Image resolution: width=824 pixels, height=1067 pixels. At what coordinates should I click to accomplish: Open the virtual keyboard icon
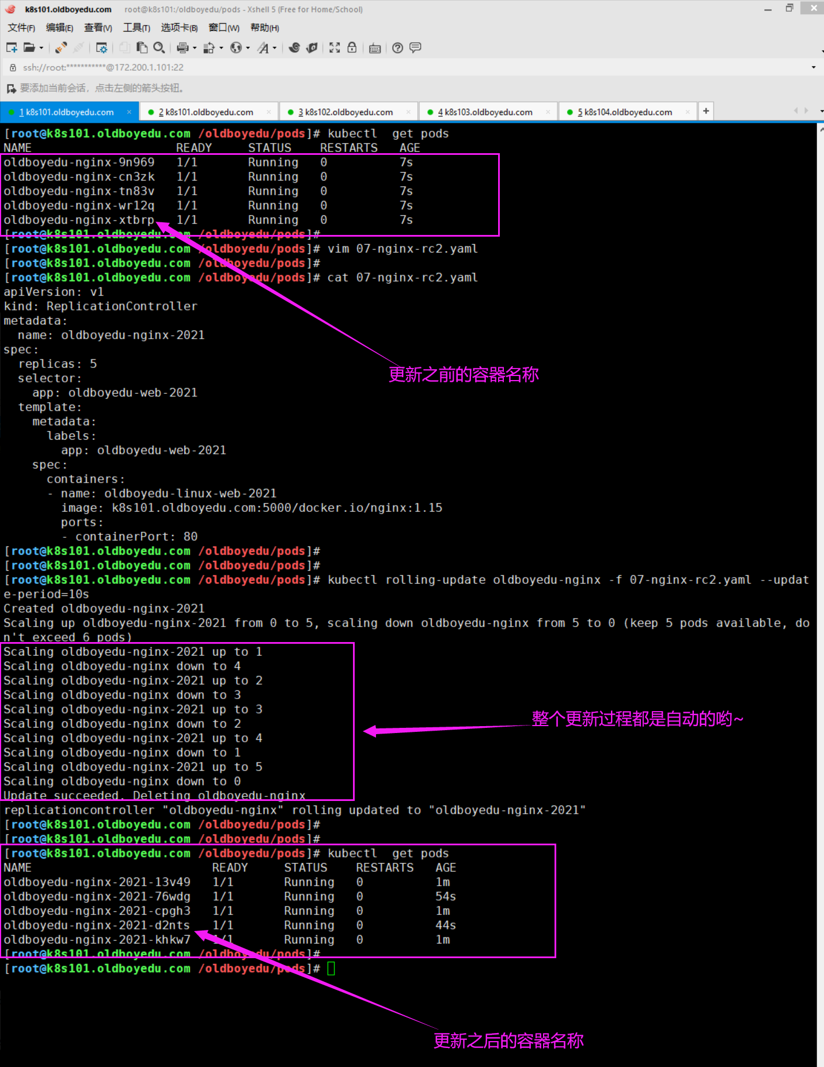[x=375, y=48]
